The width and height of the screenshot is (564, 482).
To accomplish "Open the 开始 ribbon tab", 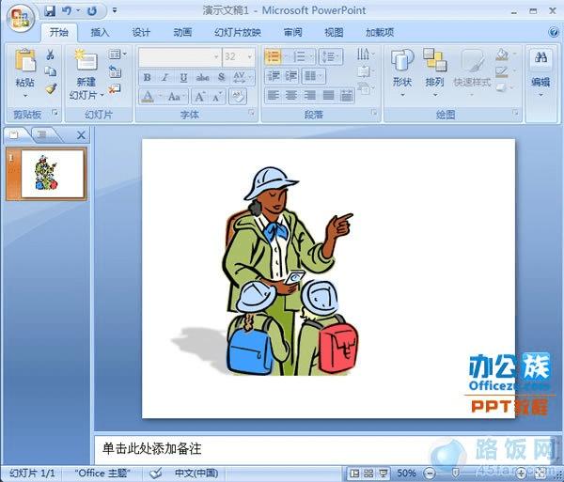I will (59, 32).
